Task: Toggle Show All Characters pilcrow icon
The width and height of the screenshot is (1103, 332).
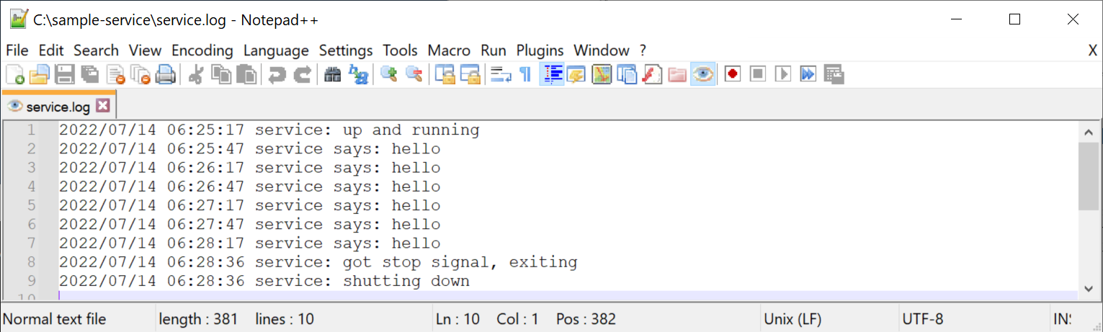Action: (525, 74)
